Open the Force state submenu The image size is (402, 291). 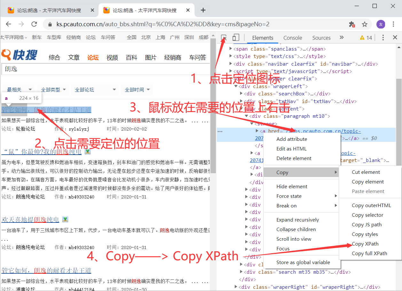[x=302, y=196]
